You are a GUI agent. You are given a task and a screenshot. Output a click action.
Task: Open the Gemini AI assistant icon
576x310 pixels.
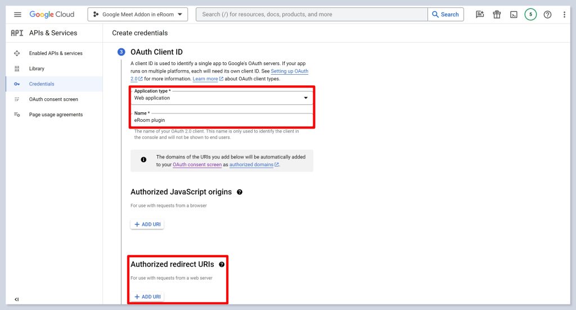480,15
